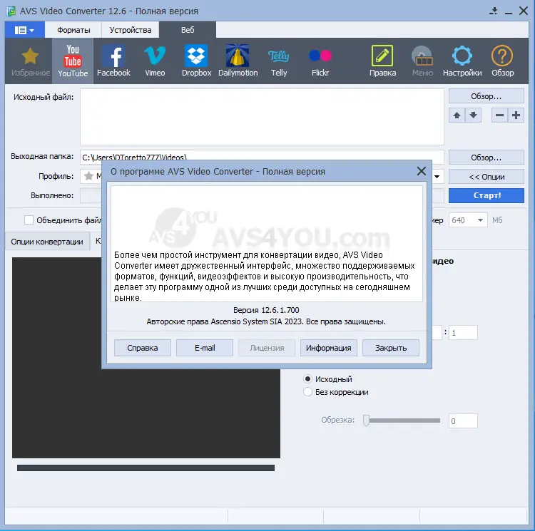Screen dimensions: 535x531
Task: Open the Обзор question mark icon
Action: click(x=502, y=61)
